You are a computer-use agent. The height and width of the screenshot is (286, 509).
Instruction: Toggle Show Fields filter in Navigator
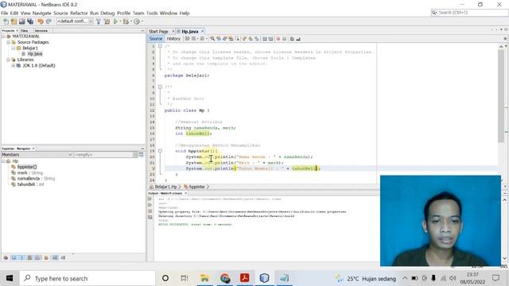[x=14, y=257]
